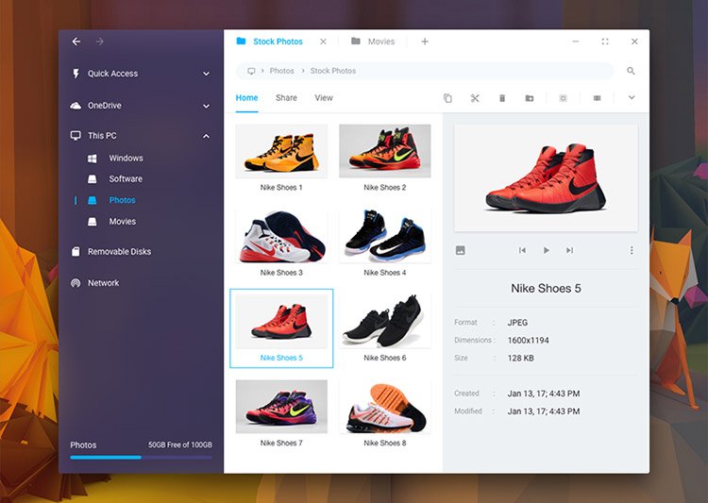
Task: Go back with the left arrow
Action: click(x=76, y=42)
